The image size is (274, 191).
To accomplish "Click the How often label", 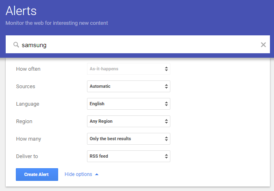I will 28,69.
